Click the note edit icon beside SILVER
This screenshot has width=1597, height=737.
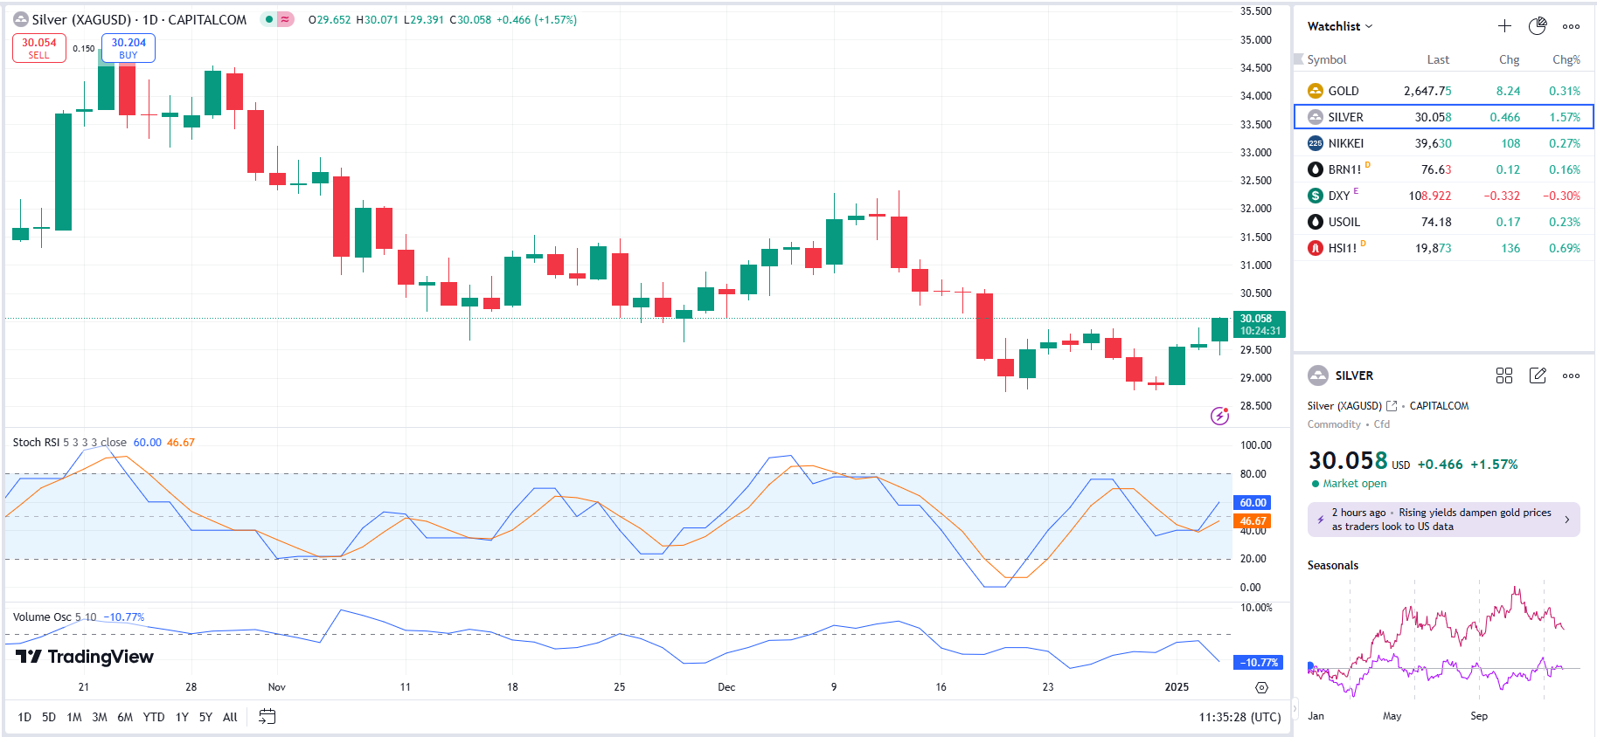point(1538,375)
